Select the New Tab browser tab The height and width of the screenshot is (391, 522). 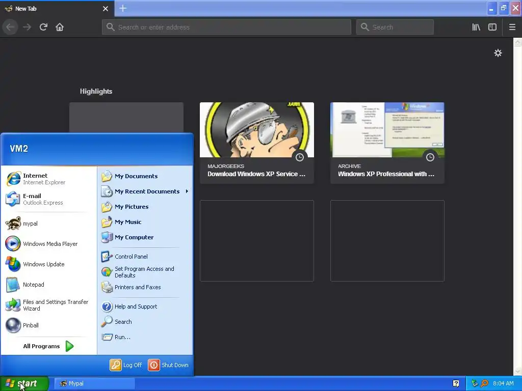pos(57,9)
